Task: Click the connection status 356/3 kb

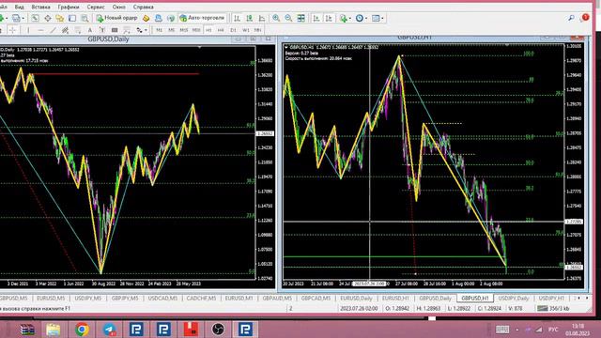Action: 554,308
